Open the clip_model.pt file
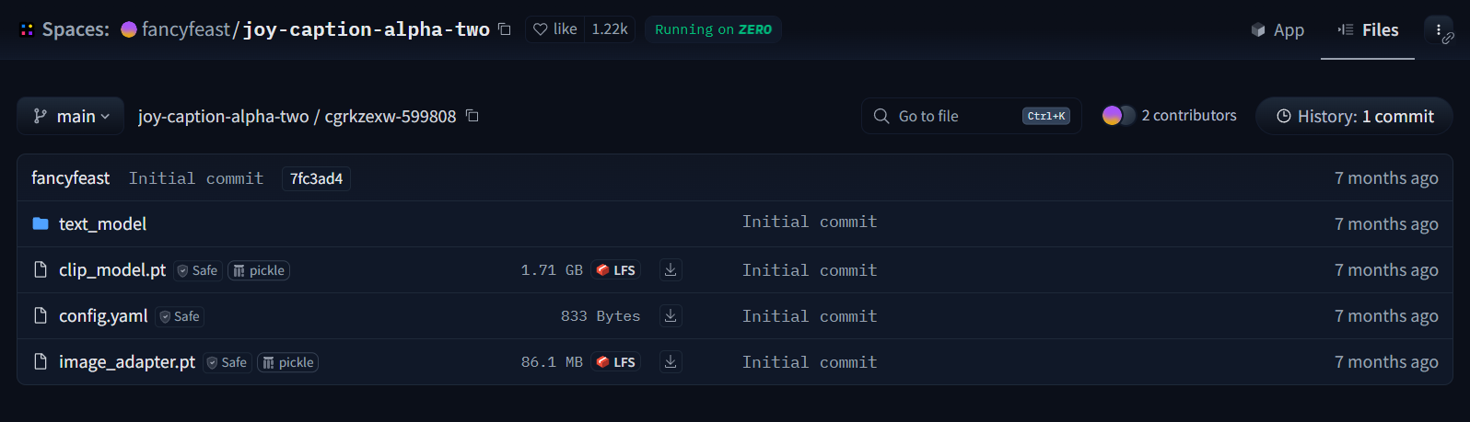Viewport: 1470px width, 422px height. pyautogui.click(x=112, y=270)
